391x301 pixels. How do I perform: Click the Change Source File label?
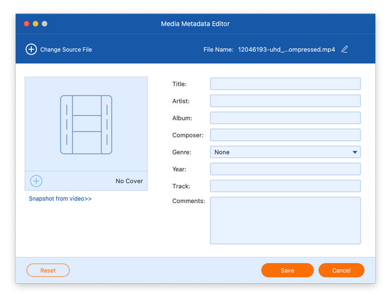[66, 50]
